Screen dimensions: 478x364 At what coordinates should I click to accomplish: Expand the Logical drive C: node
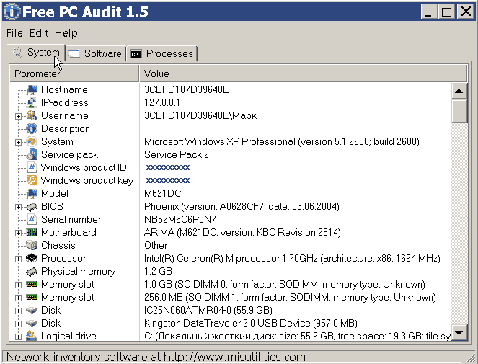[x=18, y=337]
